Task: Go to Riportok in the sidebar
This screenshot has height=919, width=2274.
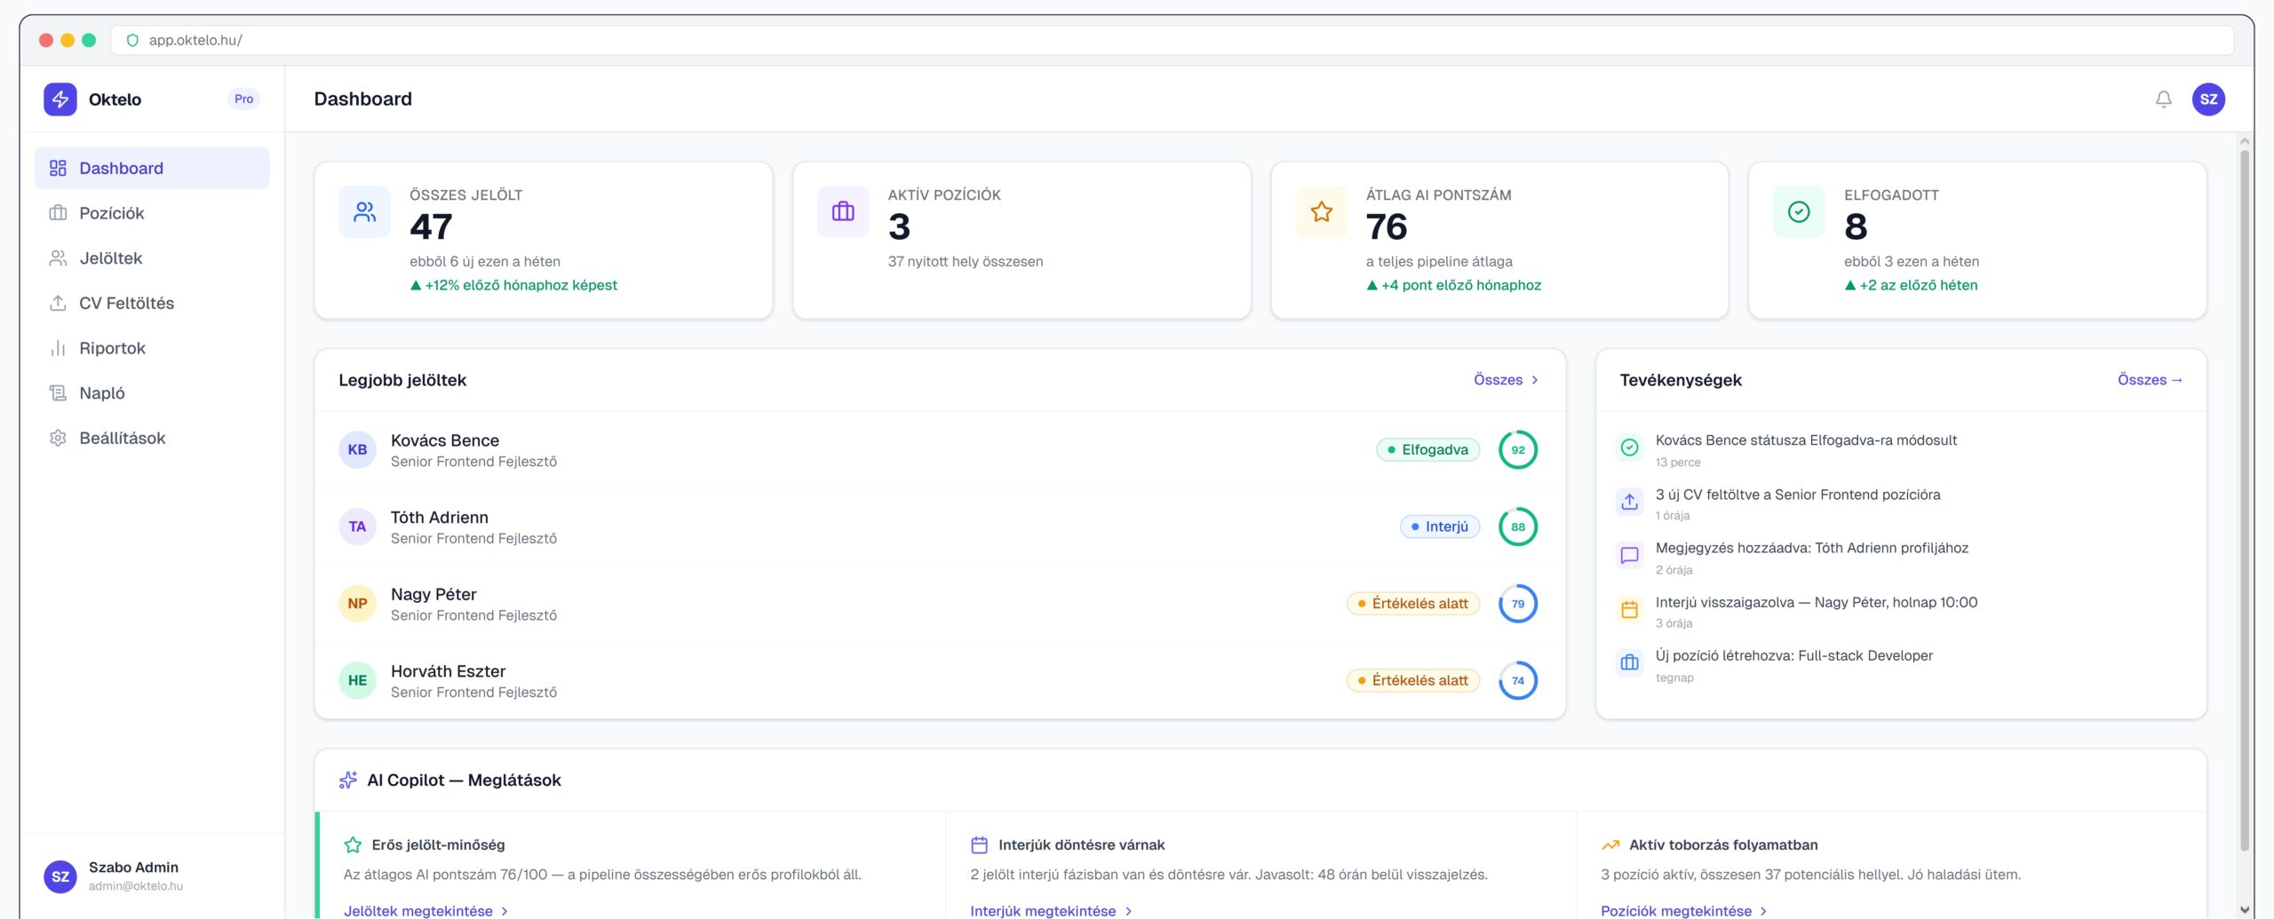Action: coord(112,348)
